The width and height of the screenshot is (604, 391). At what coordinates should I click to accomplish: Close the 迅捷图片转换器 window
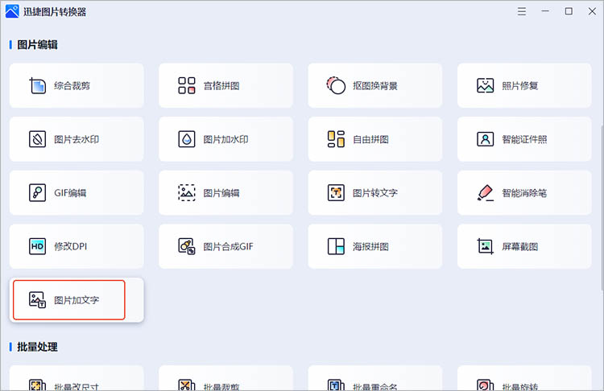coord(593,11)
